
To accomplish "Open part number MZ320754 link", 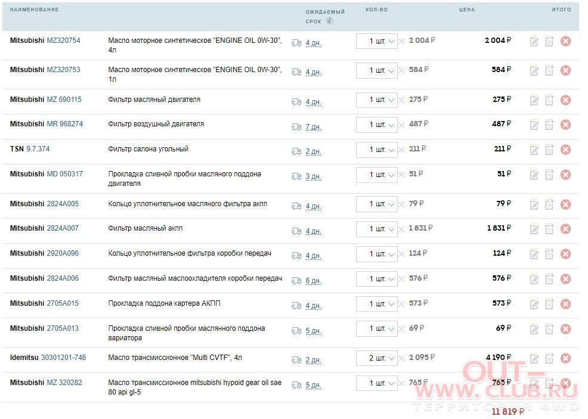I will point(63,41).
